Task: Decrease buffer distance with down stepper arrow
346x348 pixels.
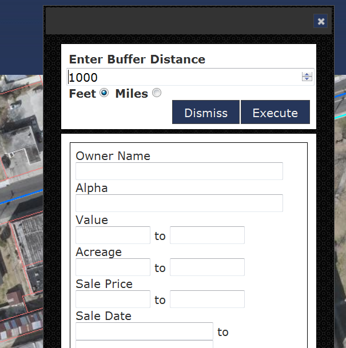Action: click(x=307, y=79)
